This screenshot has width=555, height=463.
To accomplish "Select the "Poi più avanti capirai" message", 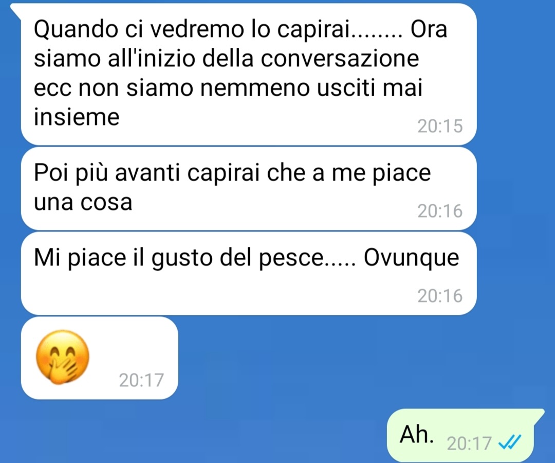I will point(249,188).
